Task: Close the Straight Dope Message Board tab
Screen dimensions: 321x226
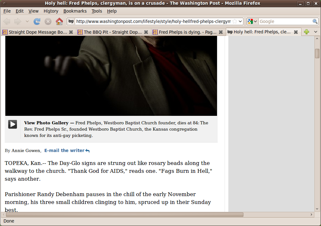Action: click(x=71, y=32)
